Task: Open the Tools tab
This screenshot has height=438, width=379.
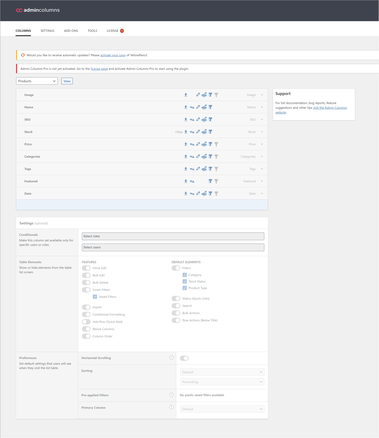Action: point(92,31)
